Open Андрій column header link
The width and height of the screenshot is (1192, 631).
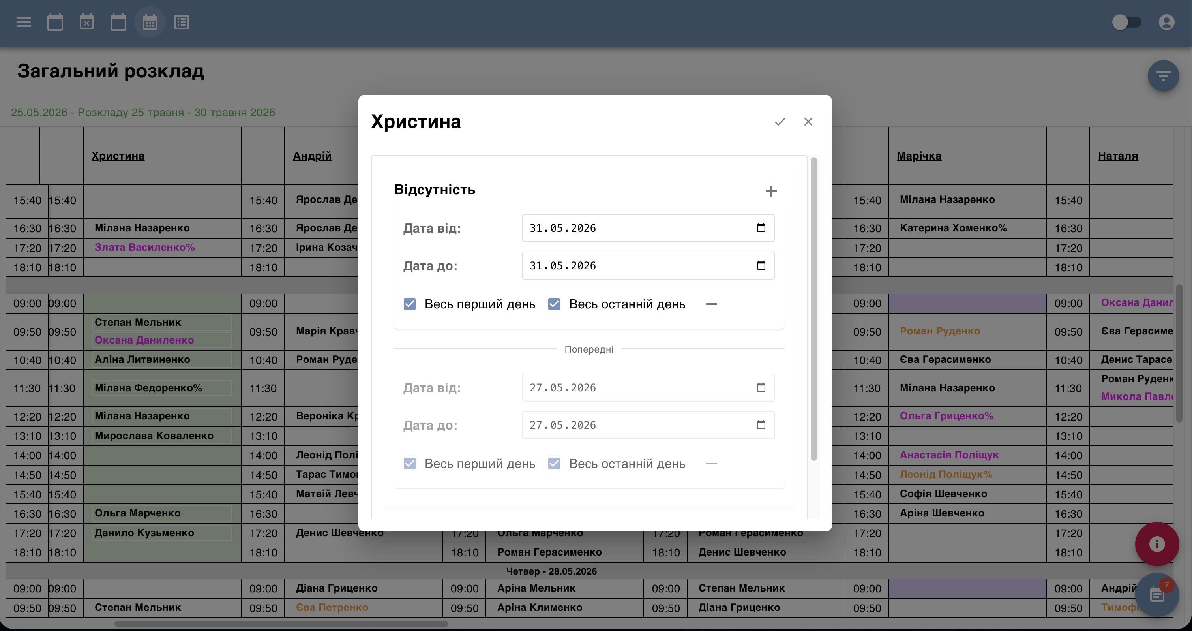(312, 156)
